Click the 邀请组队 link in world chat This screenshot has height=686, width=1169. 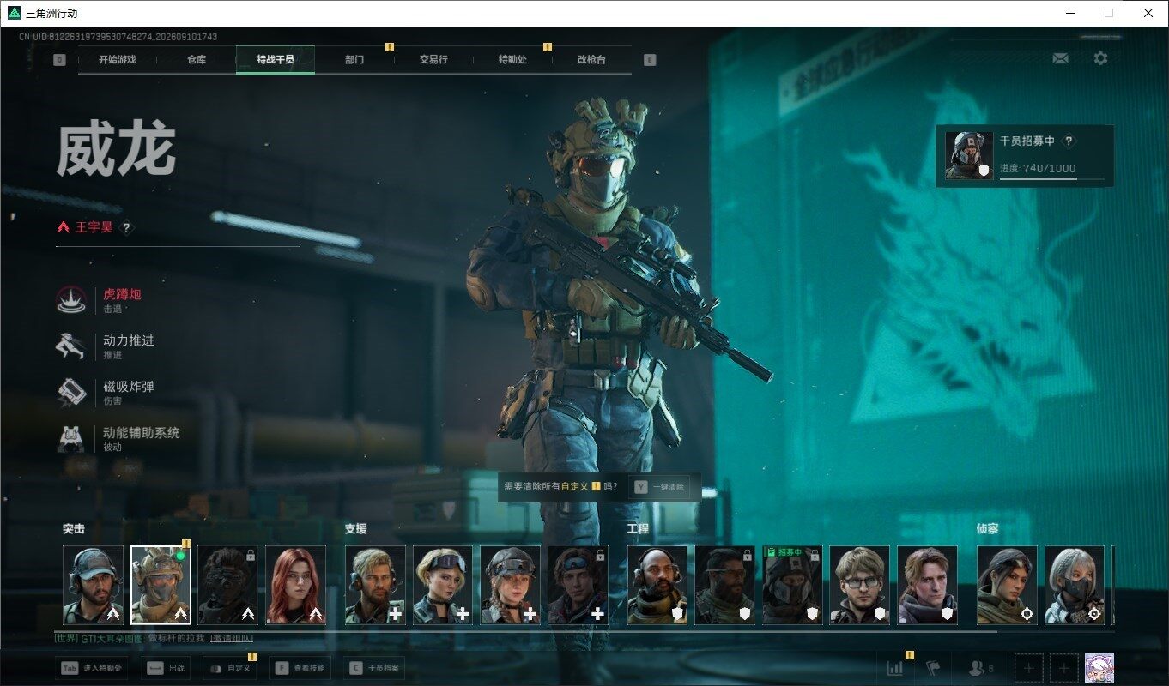[x=232, y=639]
